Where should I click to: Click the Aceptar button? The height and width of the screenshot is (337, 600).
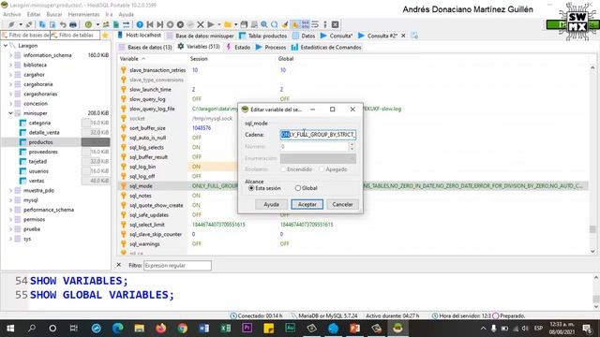coord(307,204)
